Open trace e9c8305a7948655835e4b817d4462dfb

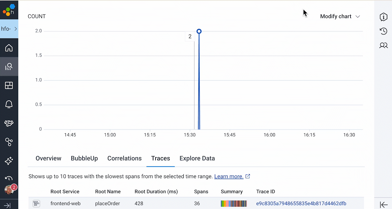click(x=301, y=204)
